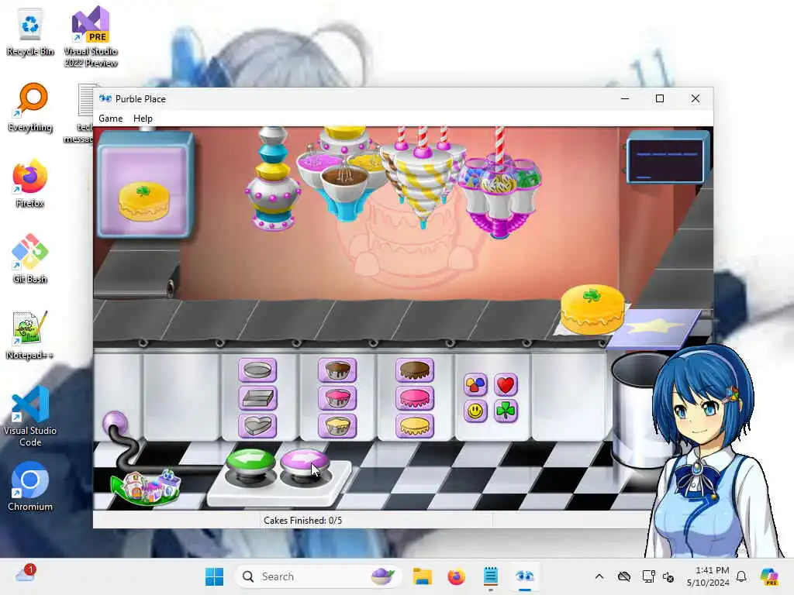The image size is (794, 595).
Task: Open Firefox from the taskbar
Action: point(456,576)
